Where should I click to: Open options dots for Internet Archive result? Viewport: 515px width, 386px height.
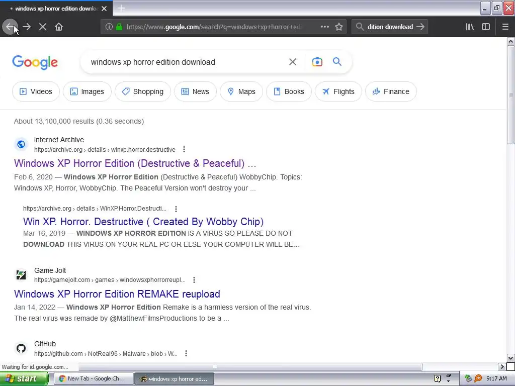click(184, 150)
